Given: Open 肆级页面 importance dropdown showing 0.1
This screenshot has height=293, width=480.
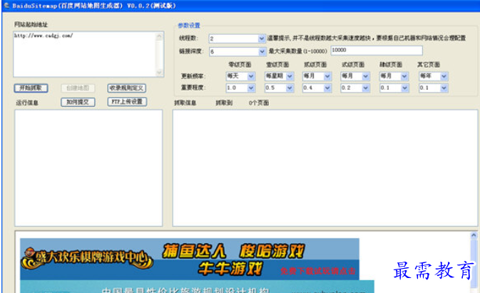Looking at the screenshot, I should [394, 88].
